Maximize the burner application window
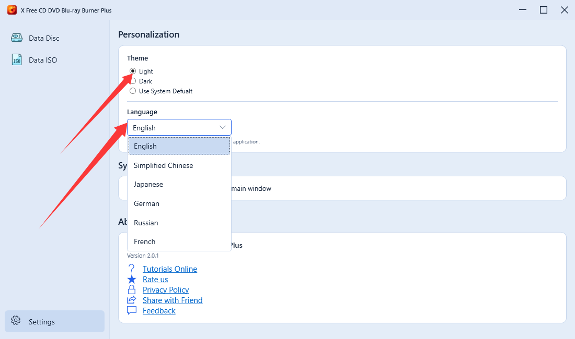Image resolution: width=575 pixels, height=339 pixels. 544,10
